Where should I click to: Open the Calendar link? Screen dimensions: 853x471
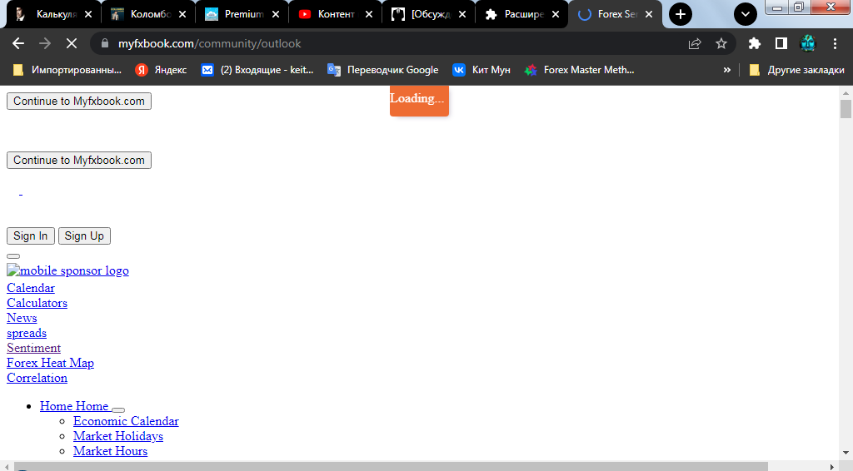pyautogui.click(x=31, y=288)
